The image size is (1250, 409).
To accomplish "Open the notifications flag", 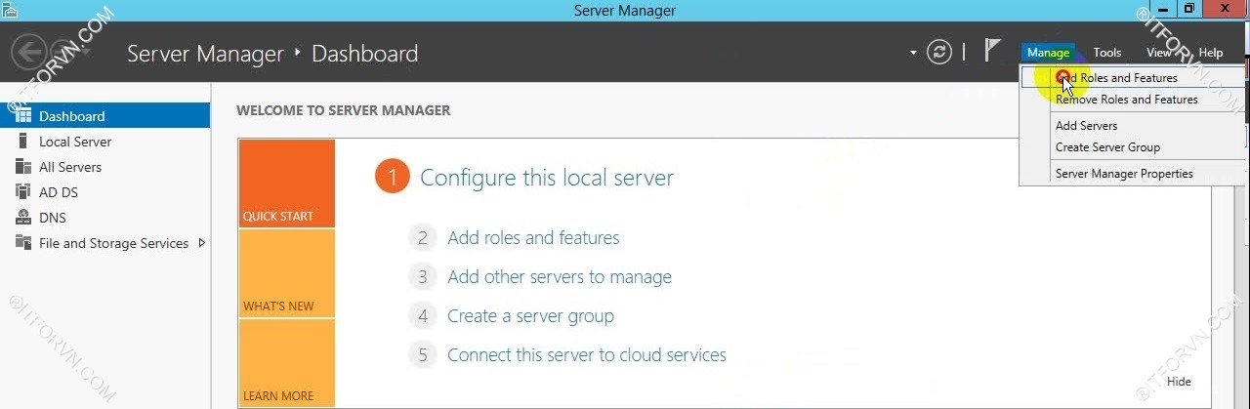I will point(992,52).
